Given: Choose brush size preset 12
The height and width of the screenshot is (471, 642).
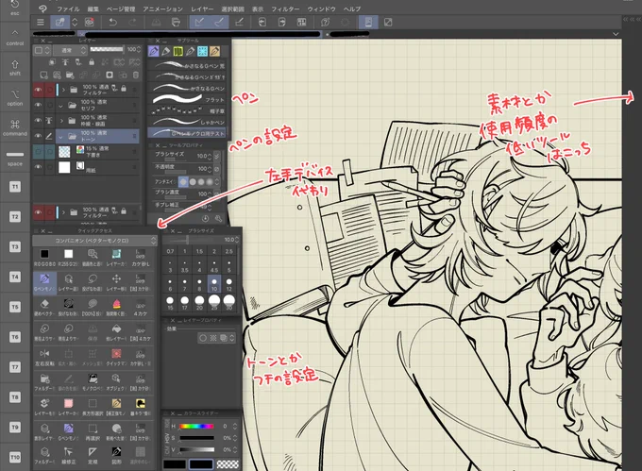Looking at the screenshot, I should pyautogui.click(x=228, y=283).
